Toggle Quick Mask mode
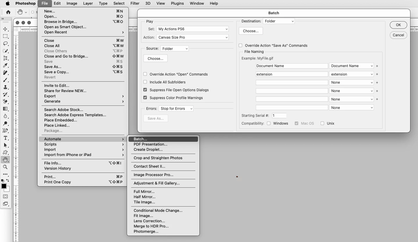The width and height of the screenshot is (418, 242). point(5,196)
